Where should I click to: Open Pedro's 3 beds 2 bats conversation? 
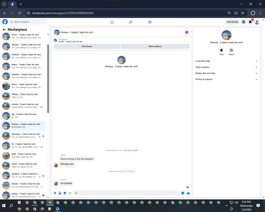23,66
